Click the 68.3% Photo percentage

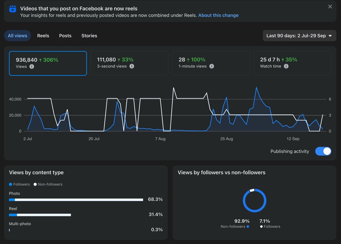click(155, 199)
